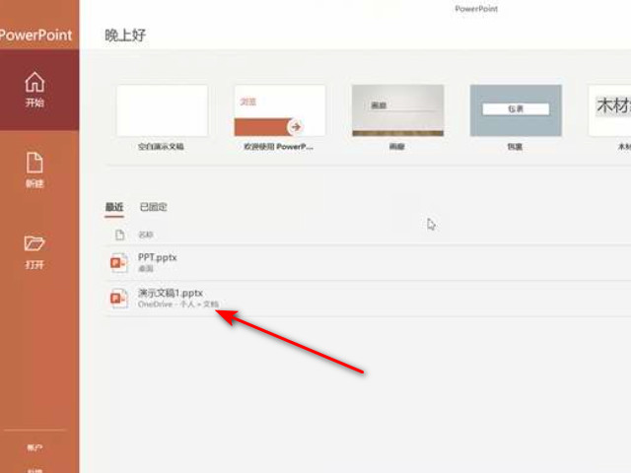Pick the Wood Type (木材) template thumbnail
This screenshot has width=631, height=473.
pyautogui.click(x=609, y=110)
